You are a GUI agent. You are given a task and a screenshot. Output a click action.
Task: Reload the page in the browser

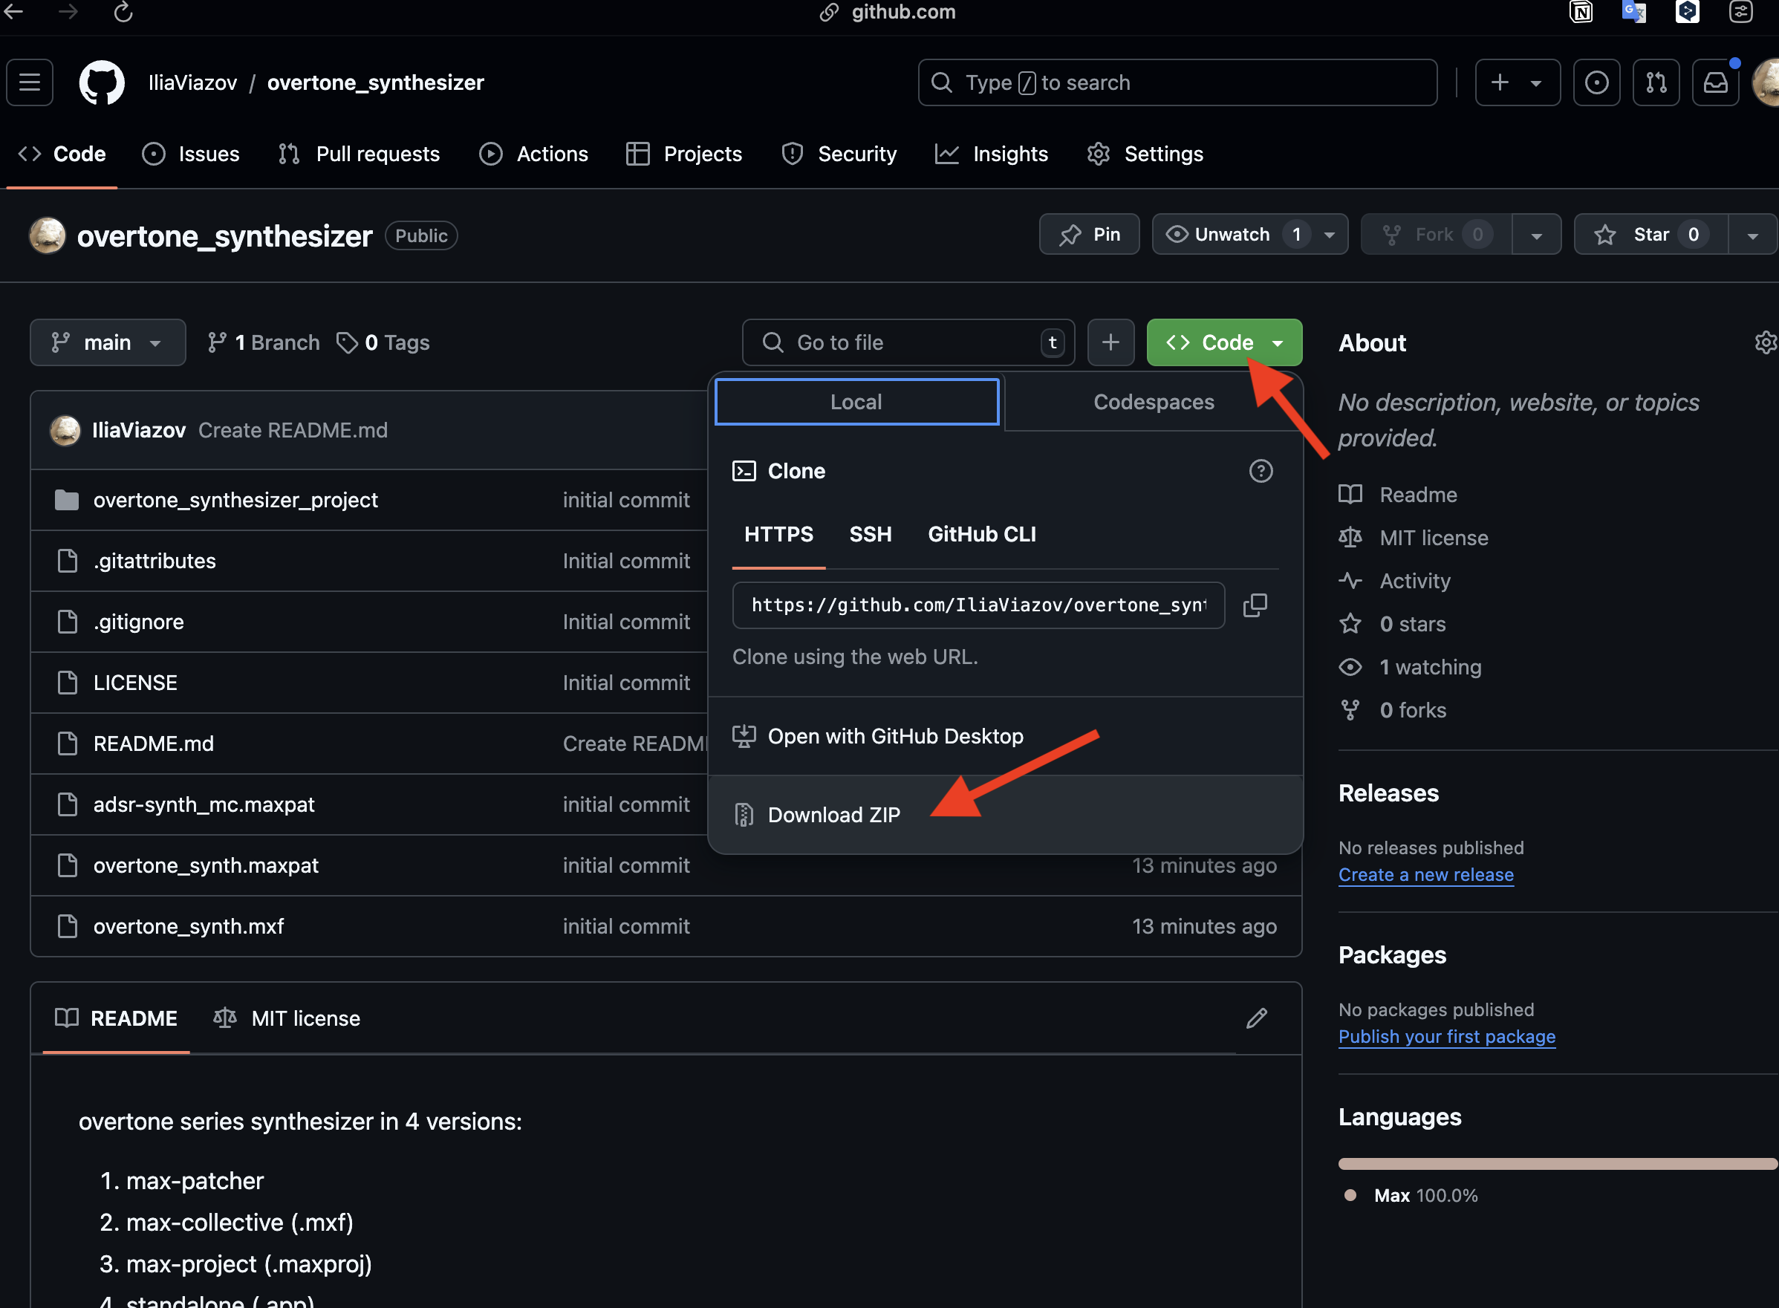pyautogui.click(x=123, y=12)
